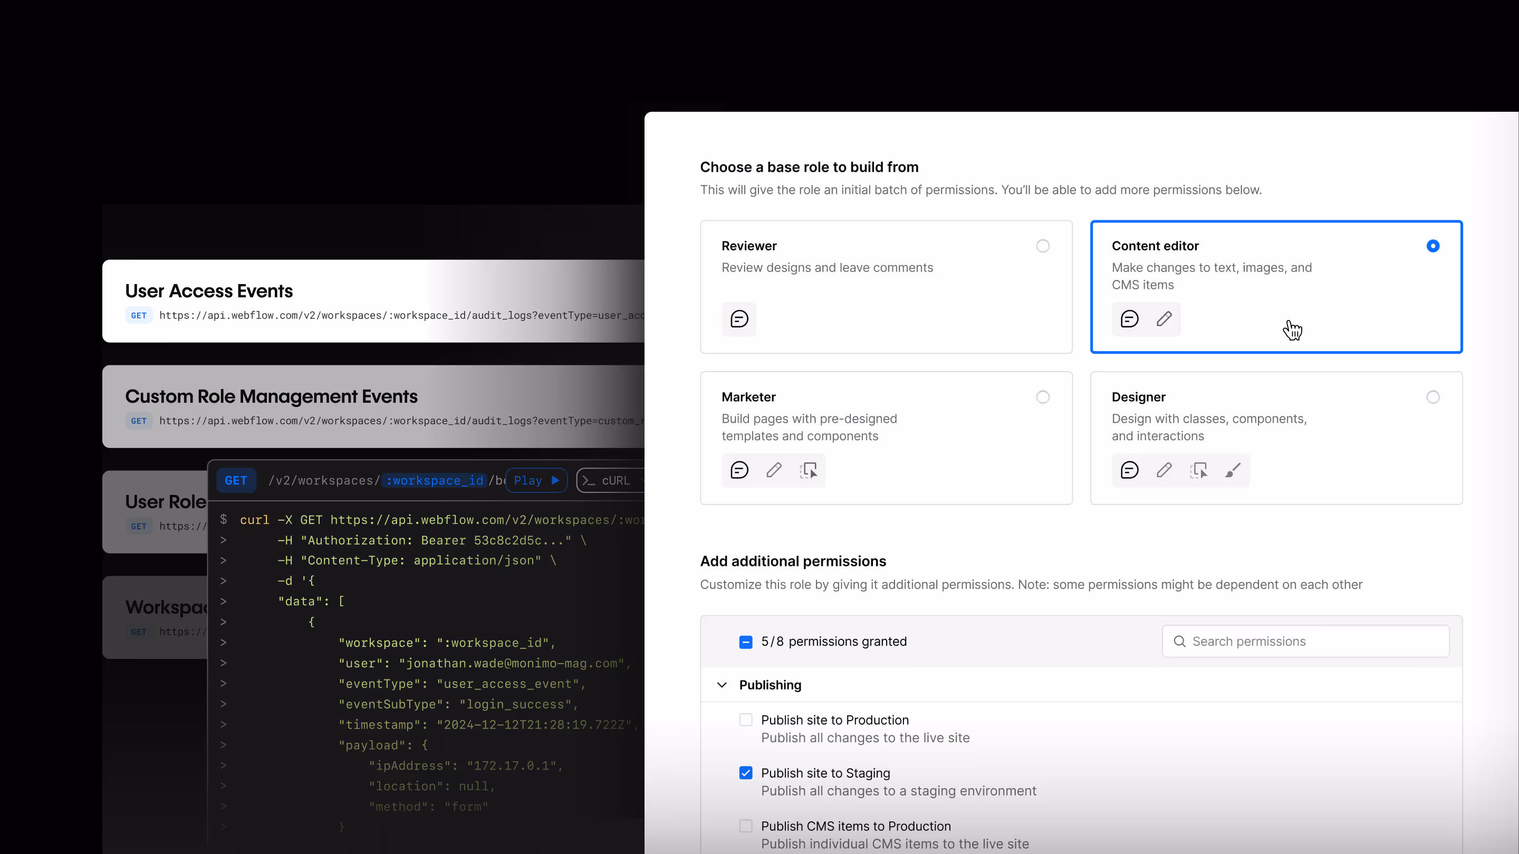Enable Publish CMS items to Production checkbox
The width and height of the screenshot is (1519, 854).
pos(745,826)
